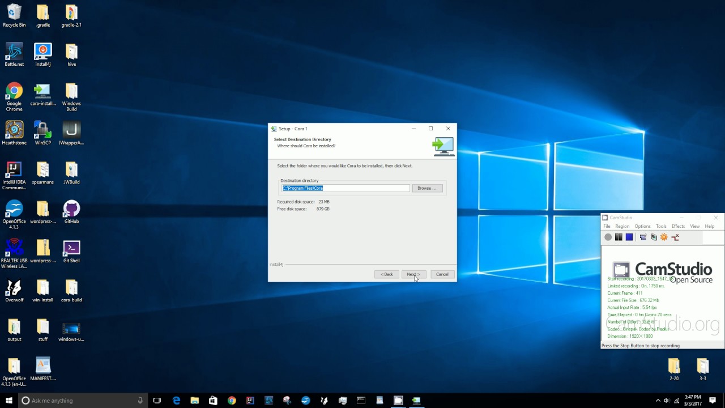Click Browse to choose destination folder
Viewport: 725px width, 408px height.
[x=427, y=188]
